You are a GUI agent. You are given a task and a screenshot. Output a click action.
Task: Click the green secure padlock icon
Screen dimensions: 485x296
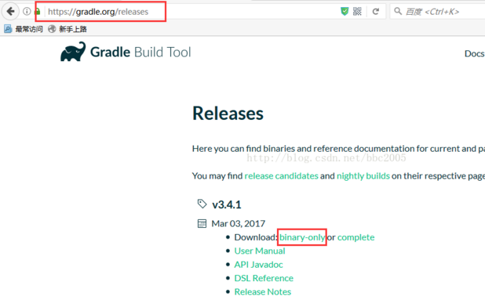[38, 12]
